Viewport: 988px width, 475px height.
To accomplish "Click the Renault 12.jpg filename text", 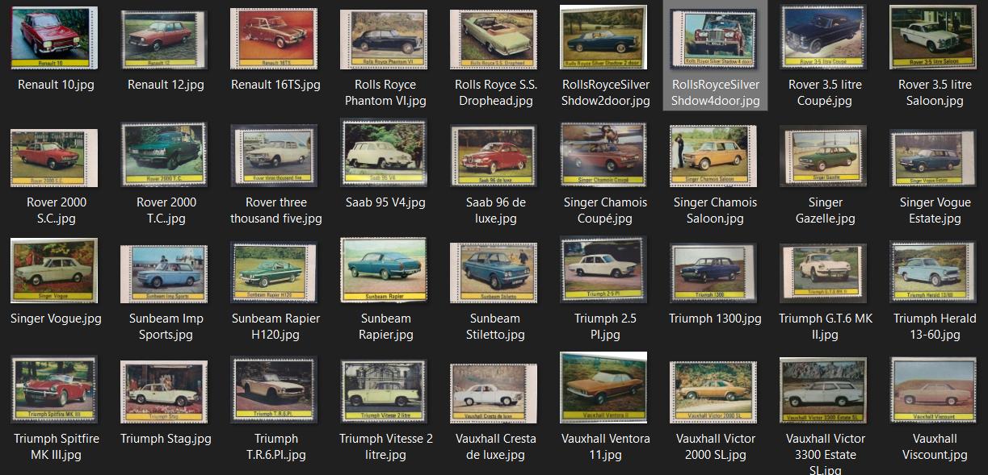I will pos(166,85).
